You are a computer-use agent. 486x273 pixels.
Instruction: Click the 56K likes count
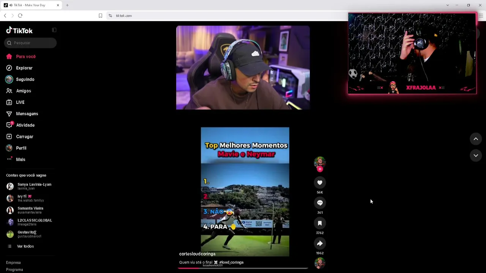pyautogui.click(x=320, y=193)
